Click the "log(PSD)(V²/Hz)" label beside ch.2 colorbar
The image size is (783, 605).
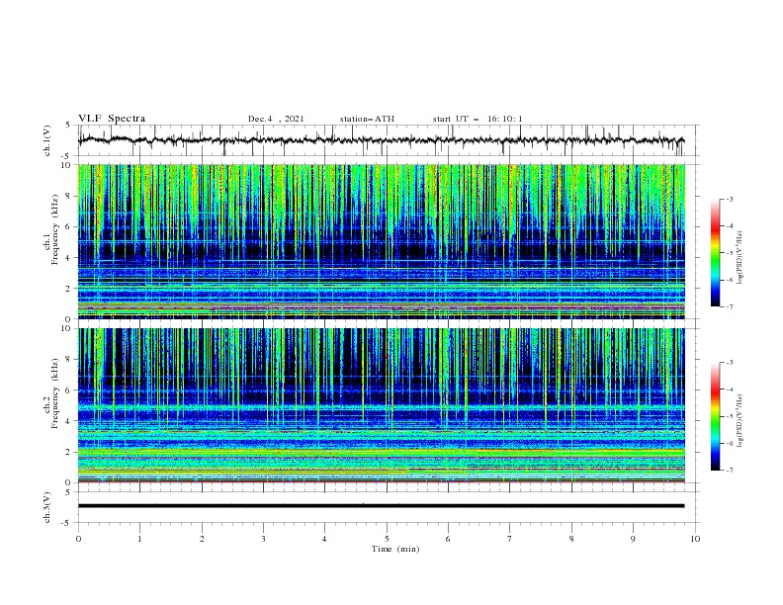[x=740, y=421]
